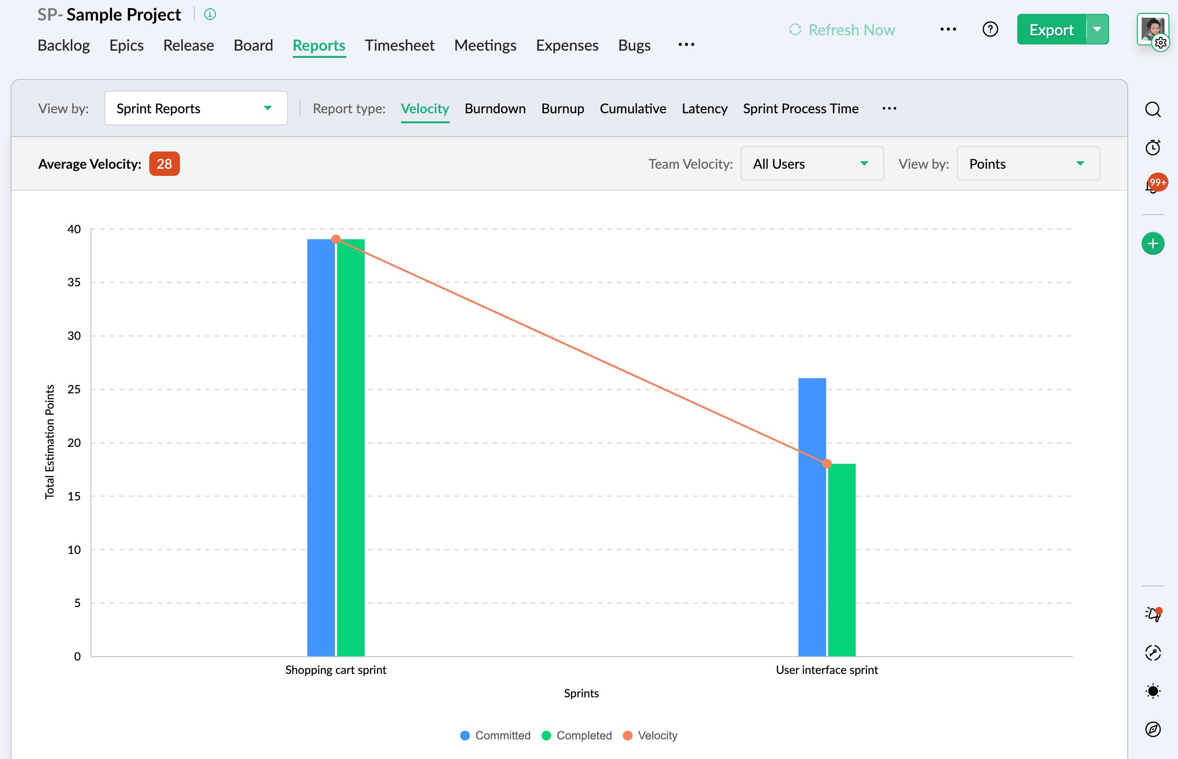Screen dimensions: 1178x759
Task: Click the Export button
Action: click(x=1051, y=30)
